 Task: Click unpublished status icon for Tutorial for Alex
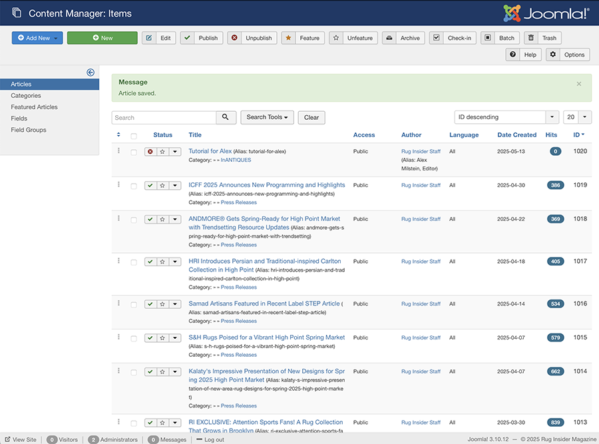click(150, 152)
